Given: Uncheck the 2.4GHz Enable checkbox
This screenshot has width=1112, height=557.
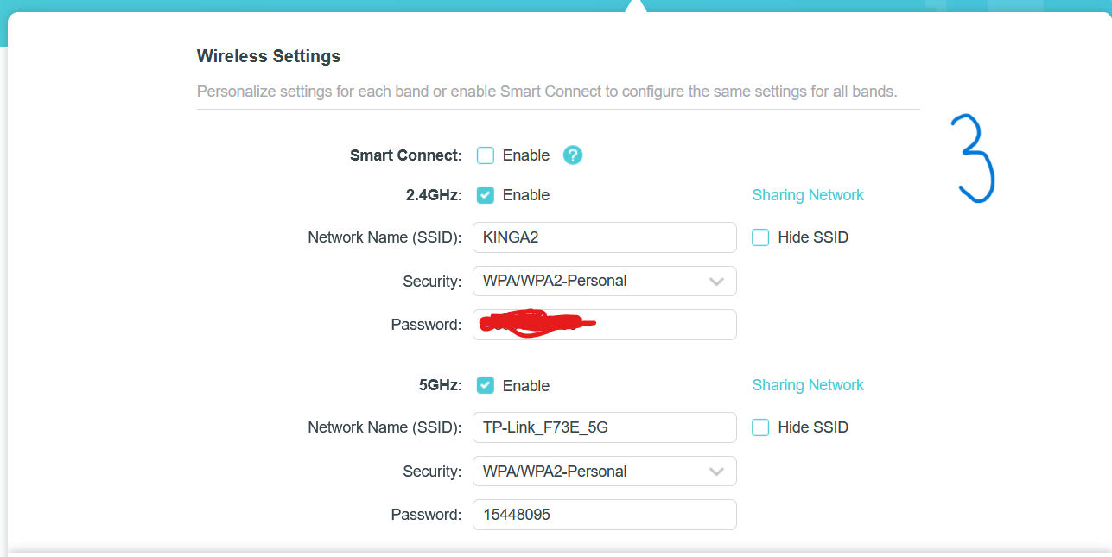Looking at the screenshot, I should pyautogui.click(x=486, y=195).
